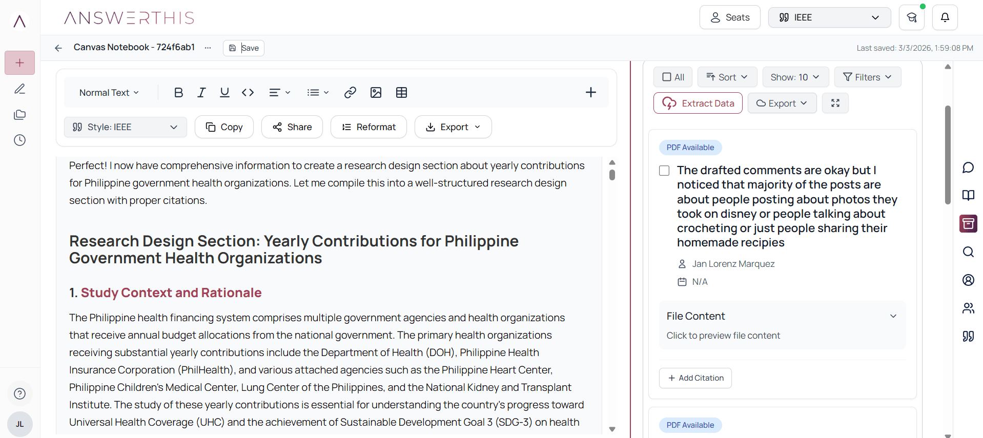
Task: Expand the File Content section
Action: tap(782, 316)
